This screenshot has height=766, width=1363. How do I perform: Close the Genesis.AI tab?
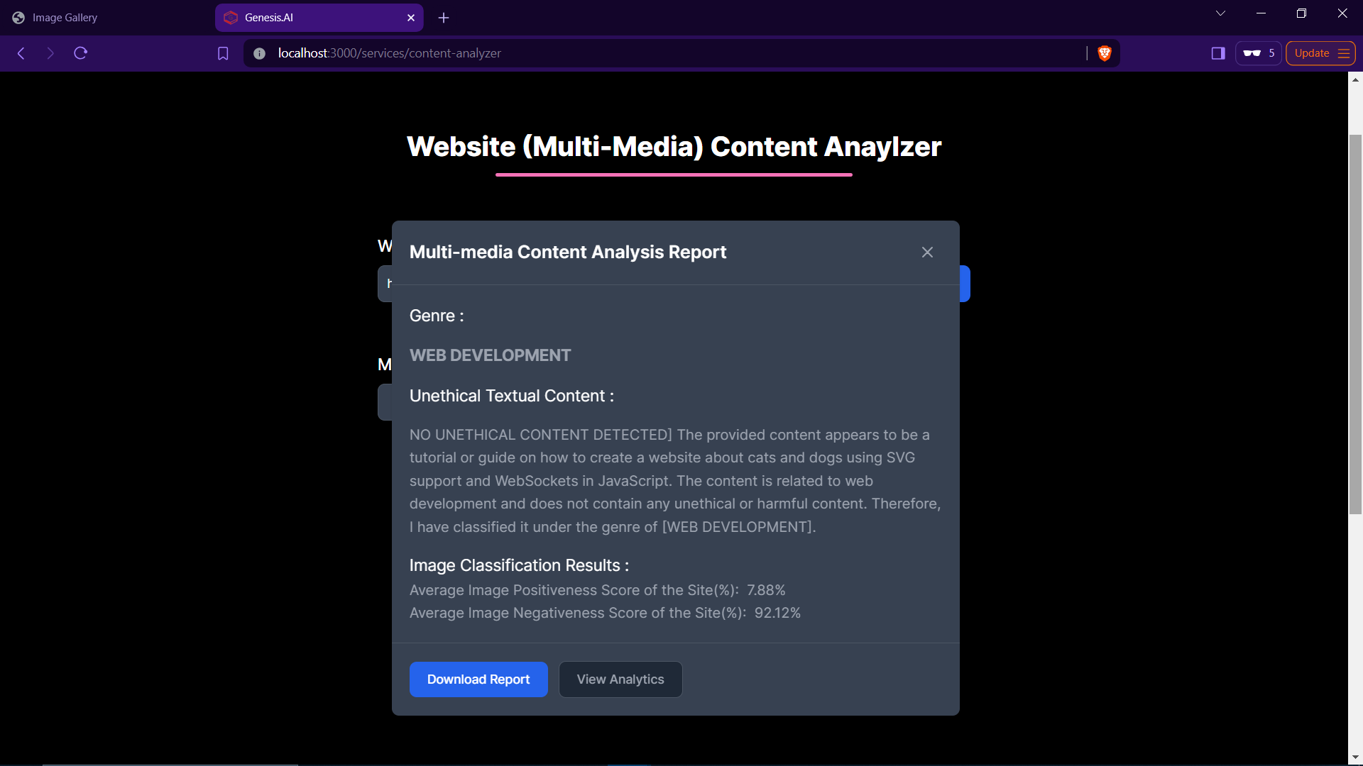click(x=411, y=18)
